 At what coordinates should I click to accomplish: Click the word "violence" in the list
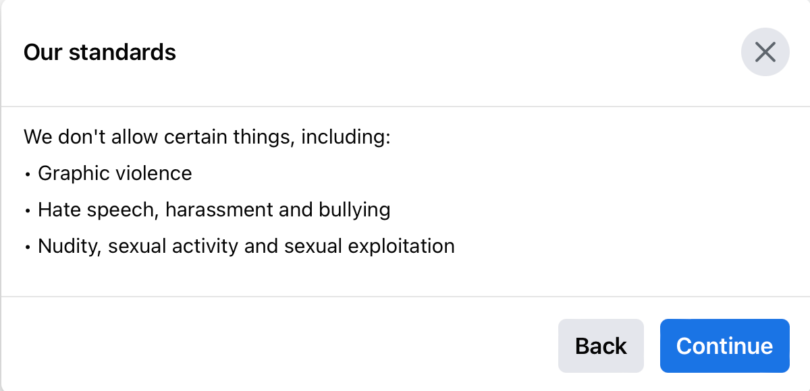[x=154, y=173]
